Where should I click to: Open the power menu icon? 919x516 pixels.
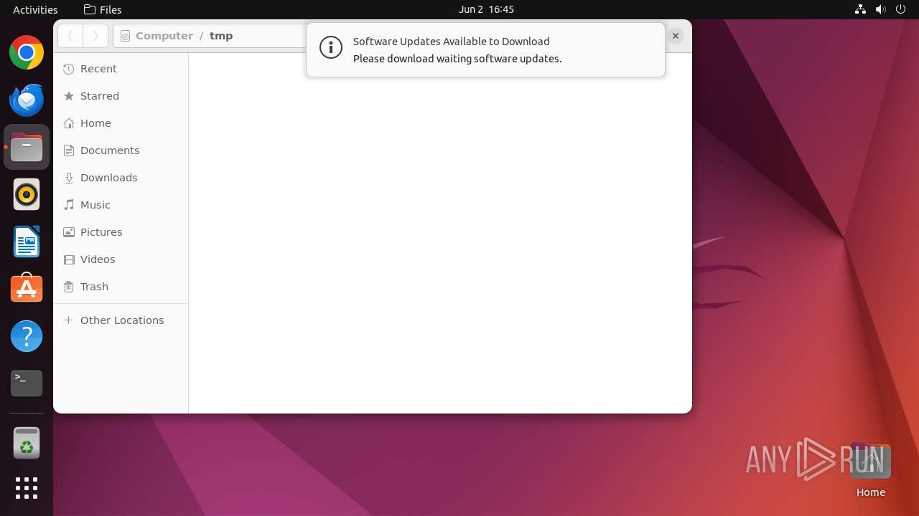coord(901,9)
